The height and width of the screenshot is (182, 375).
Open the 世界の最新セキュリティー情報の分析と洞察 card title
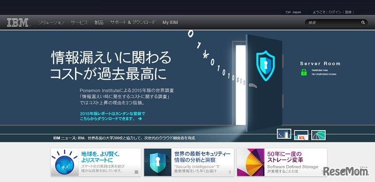coord(202,157)
